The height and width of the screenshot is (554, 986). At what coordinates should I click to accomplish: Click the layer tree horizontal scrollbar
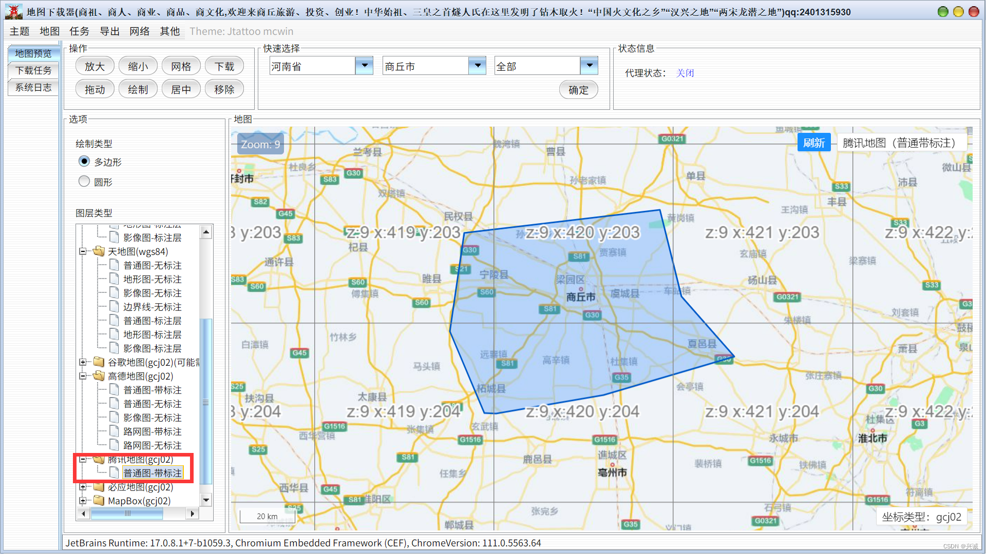click(127, 513)
